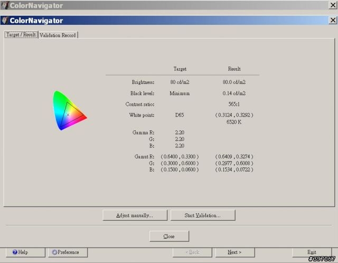The height and width of the screenshot is (263, 338).
Task: Click the Black level: row label
Action: pos(142,93)
